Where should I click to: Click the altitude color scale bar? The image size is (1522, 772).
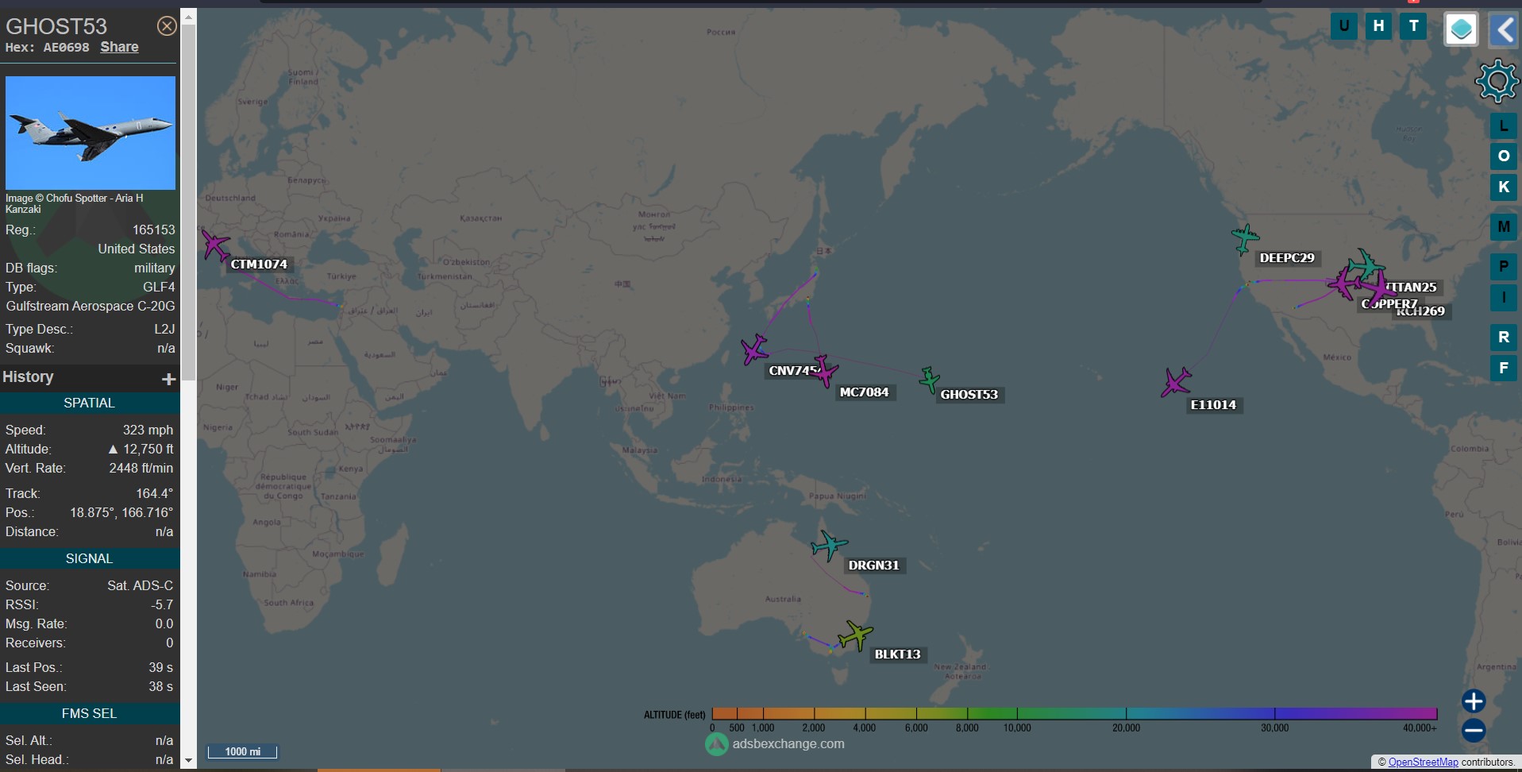pos(1074,713)
